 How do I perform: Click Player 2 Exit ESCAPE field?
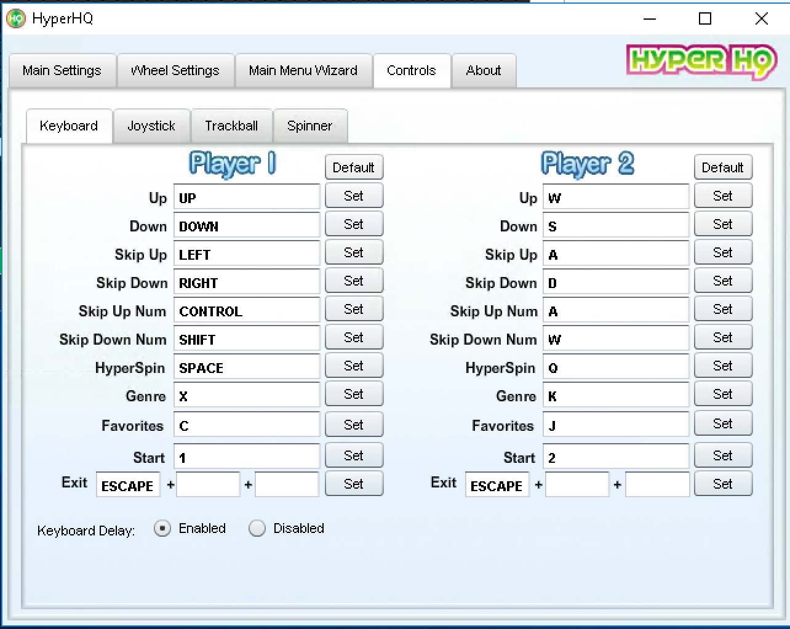pos(497,485)
